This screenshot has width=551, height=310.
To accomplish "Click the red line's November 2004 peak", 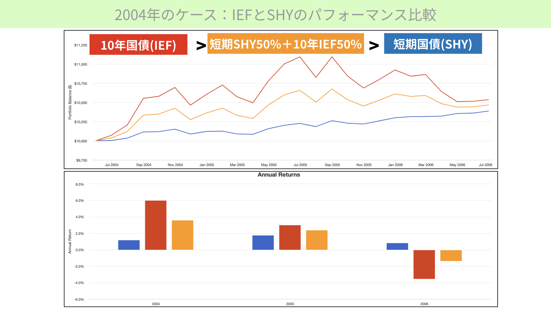I will [x=175, y=88].
